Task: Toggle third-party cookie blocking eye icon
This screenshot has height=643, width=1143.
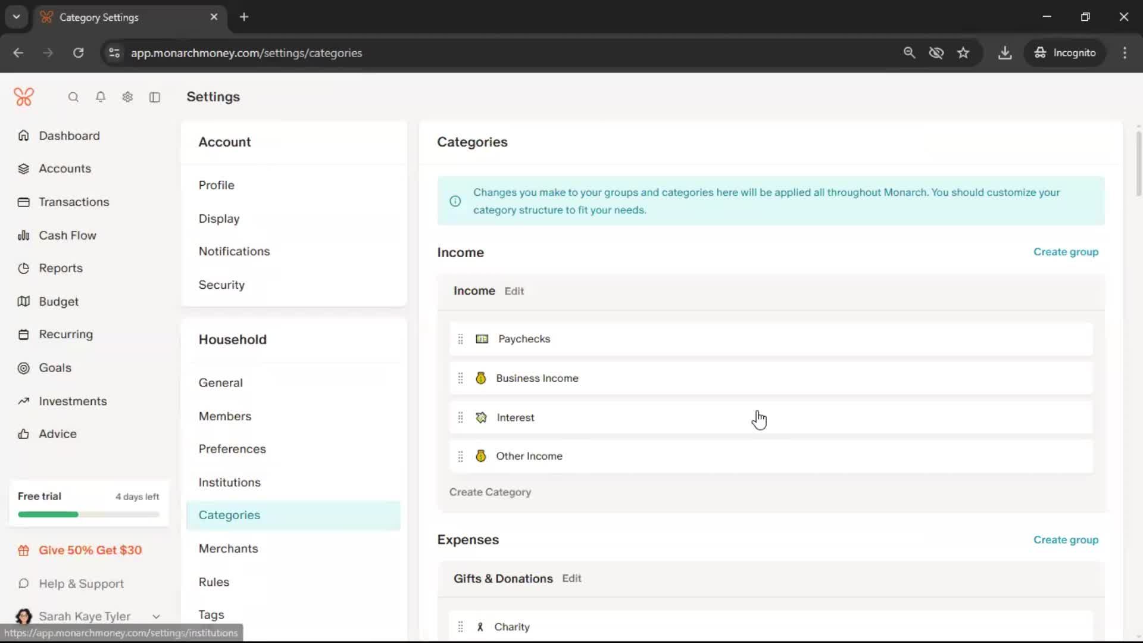Action: click(x=936, y=53)
